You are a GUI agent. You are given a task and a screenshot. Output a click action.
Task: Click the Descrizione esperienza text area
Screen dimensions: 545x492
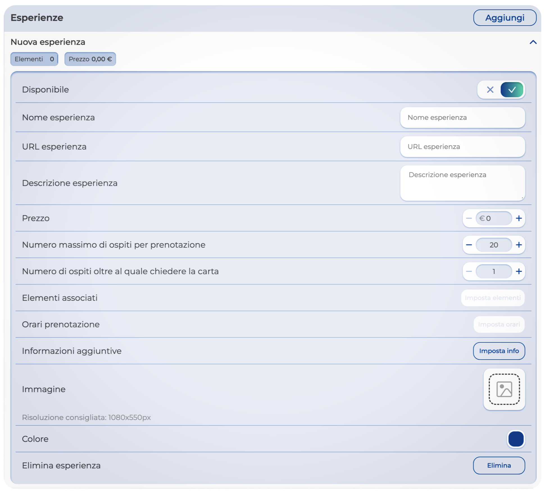[x=462, y=183]
